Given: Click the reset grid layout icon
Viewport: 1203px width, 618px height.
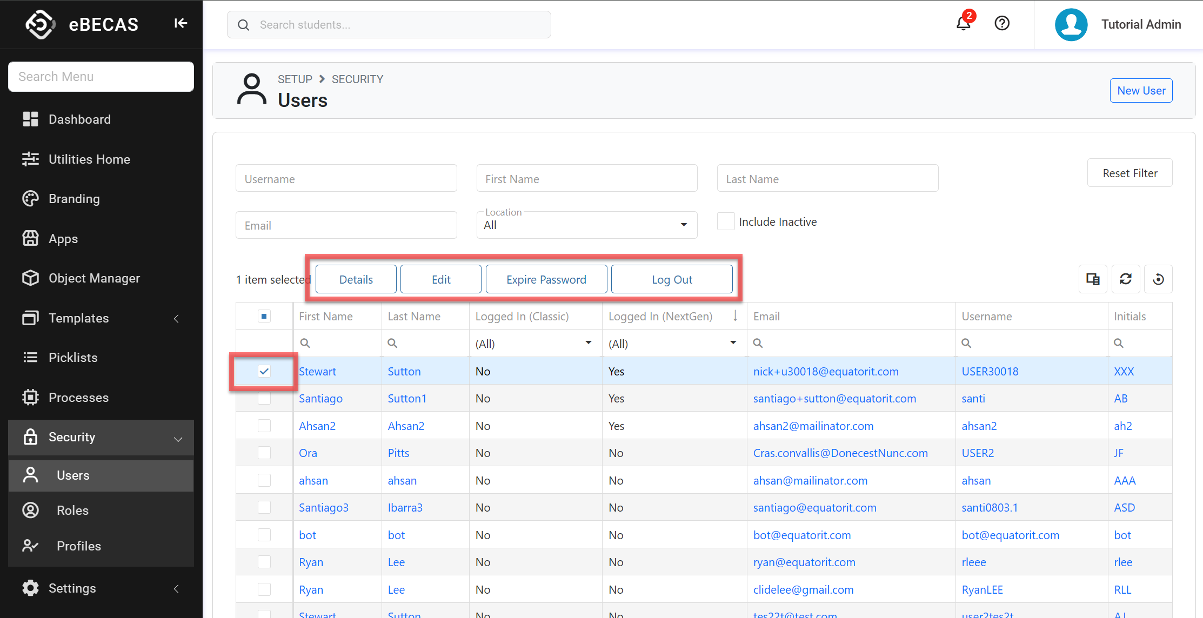Looking at the screenshot, I should pos(1158,279).
